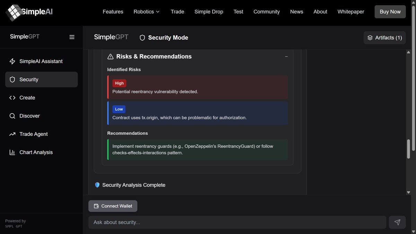The width and height of the screenshot is (416, 234).
Task: Go to Simple Drop page
Action: [x=209, y=12]
